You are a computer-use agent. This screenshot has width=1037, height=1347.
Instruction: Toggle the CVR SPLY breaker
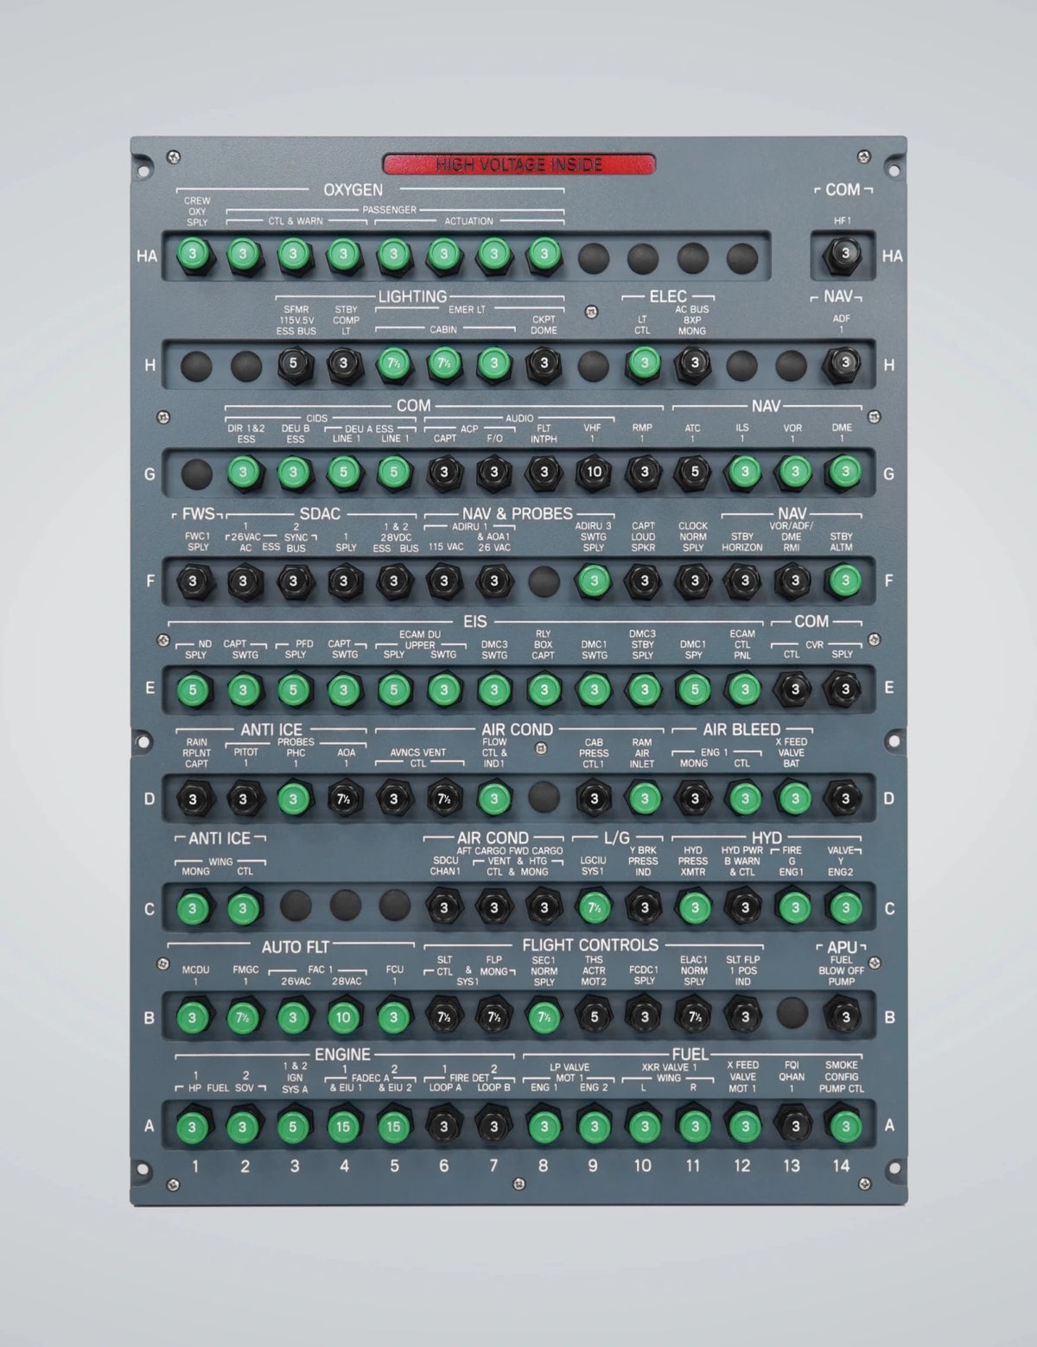point(844,689)
